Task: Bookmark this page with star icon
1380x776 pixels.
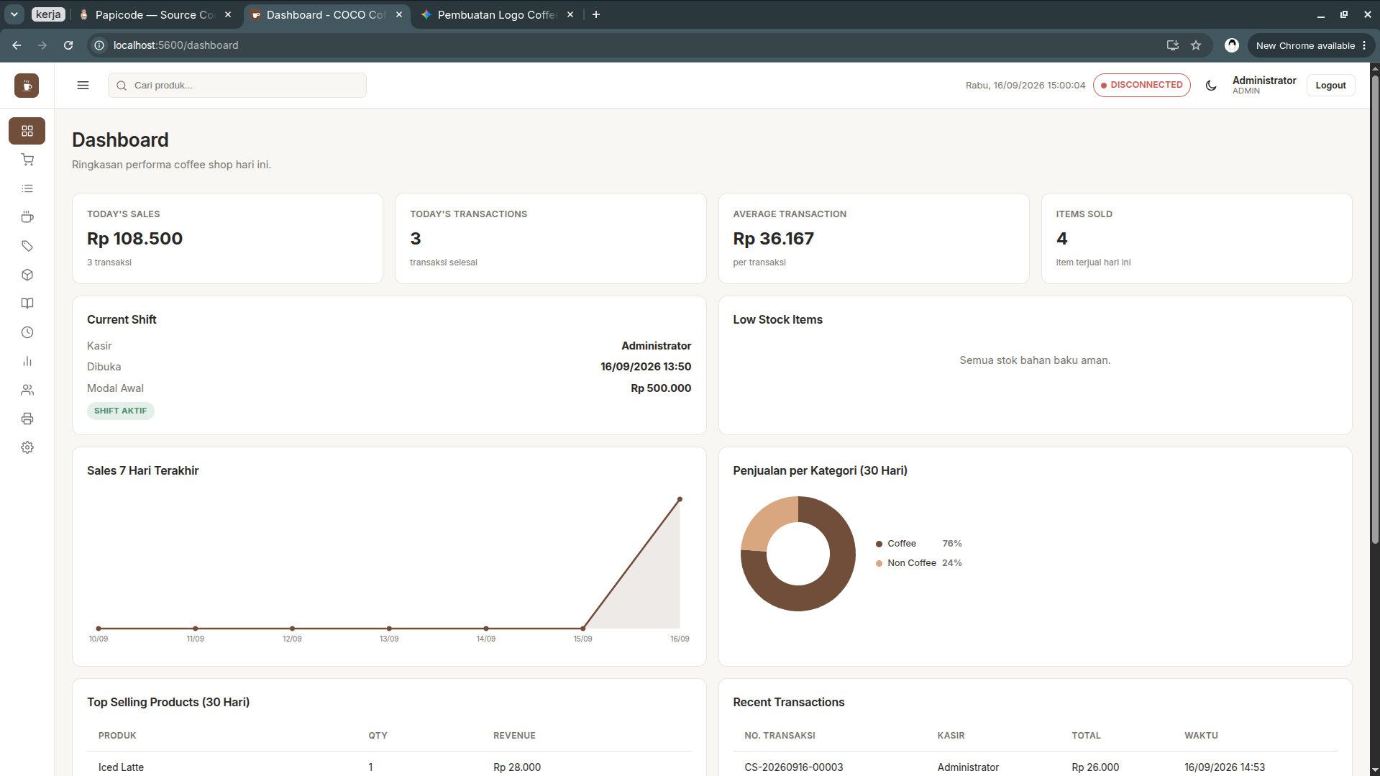Action: (x=1196, y=45)
